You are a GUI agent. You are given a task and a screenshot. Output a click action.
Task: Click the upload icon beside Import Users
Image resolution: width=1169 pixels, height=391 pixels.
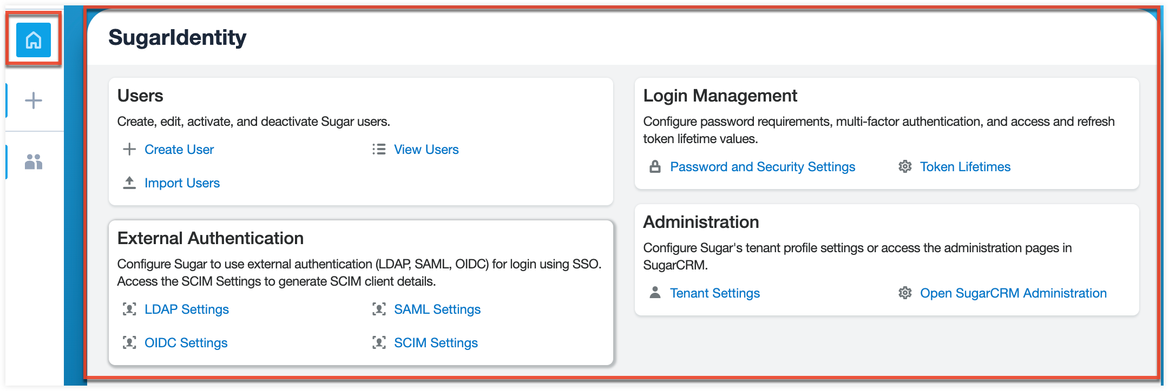(x=129, y=183)
